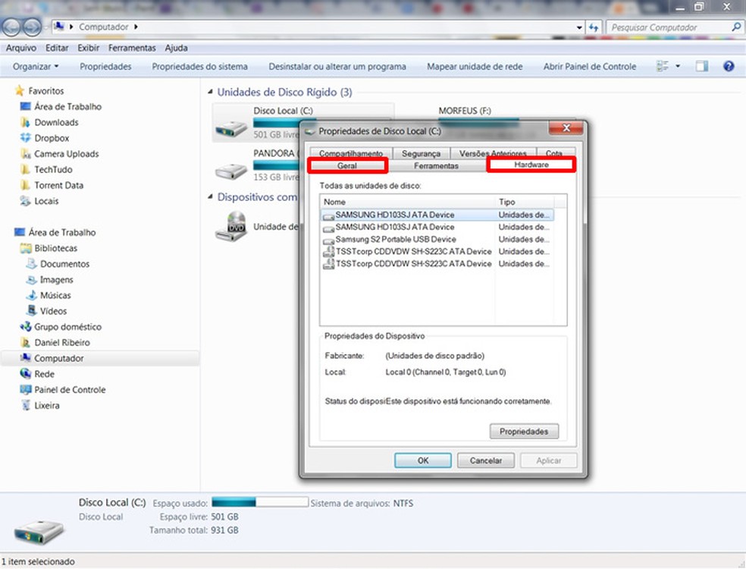
Task: Click the computer icon in address bar
Action: (x=58, y=27)
